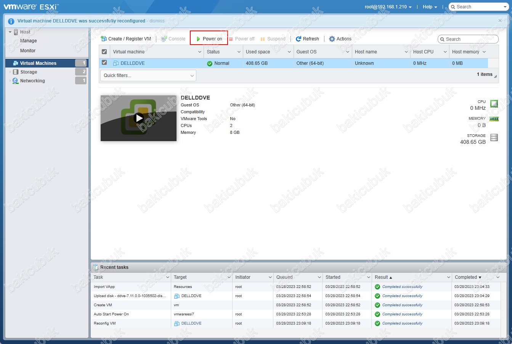Screen dimensions: 512x344
Task: Click the global Search field at top
Action: coord(478,7)
